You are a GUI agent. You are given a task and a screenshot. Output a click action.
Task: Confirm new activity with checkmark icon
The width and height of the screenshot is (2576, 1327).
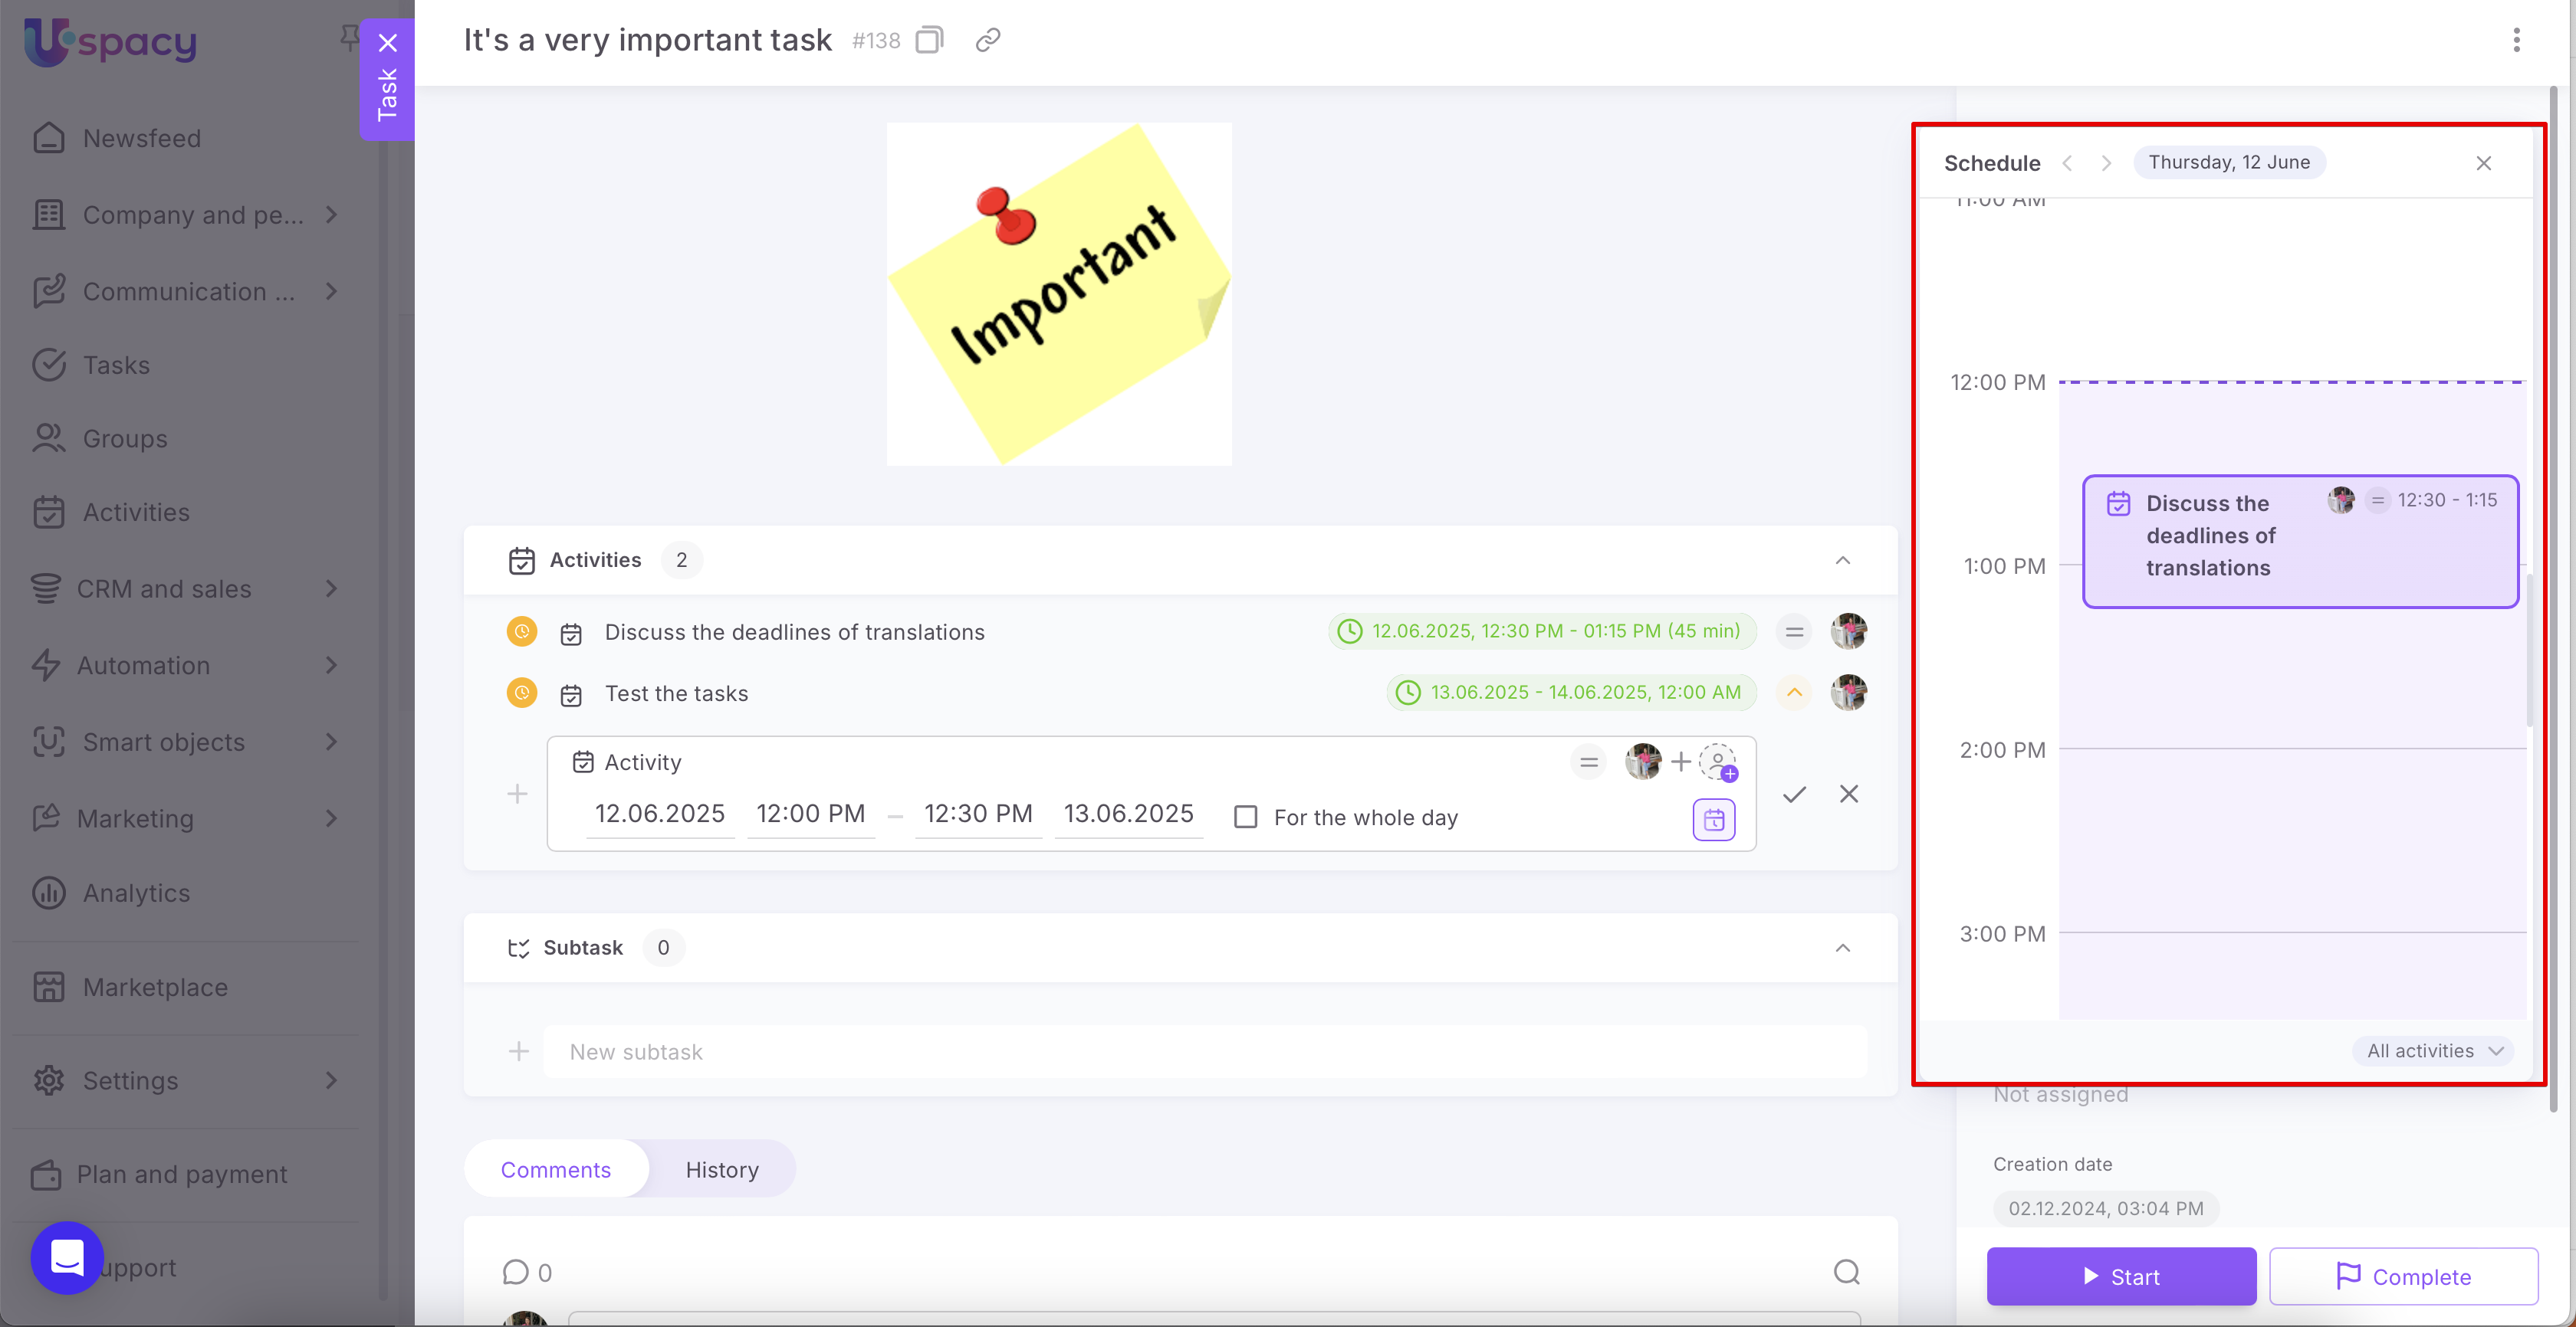click(1794, 795)
